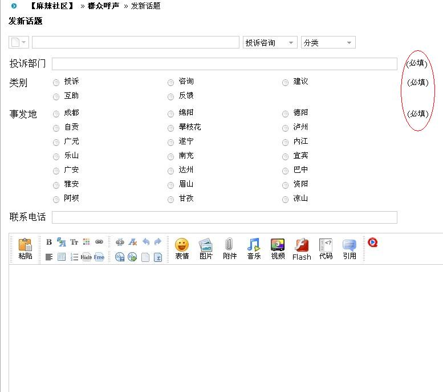Insert a table

(x=62, y=257)
